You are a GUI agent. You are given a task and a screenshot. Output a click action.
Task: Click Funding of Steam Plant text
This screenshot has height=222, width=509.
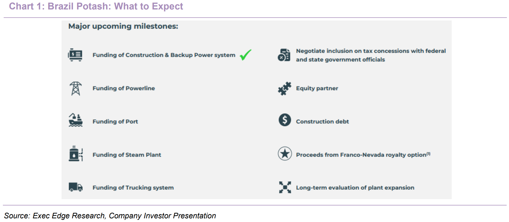[x=127, y=155]
